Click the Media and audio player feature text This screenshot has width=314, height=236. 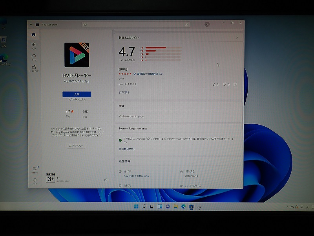coord(131,116)
